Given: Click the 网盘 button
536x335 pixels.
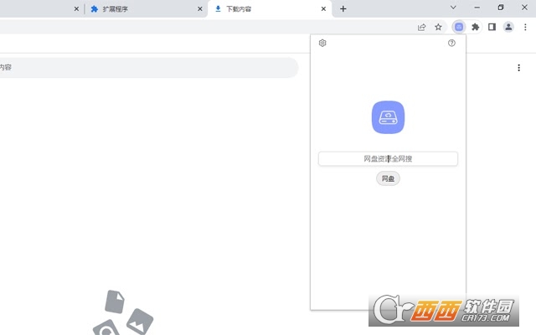Looking at the screenshot, I should pyautogui.click(x=388, y=178).
